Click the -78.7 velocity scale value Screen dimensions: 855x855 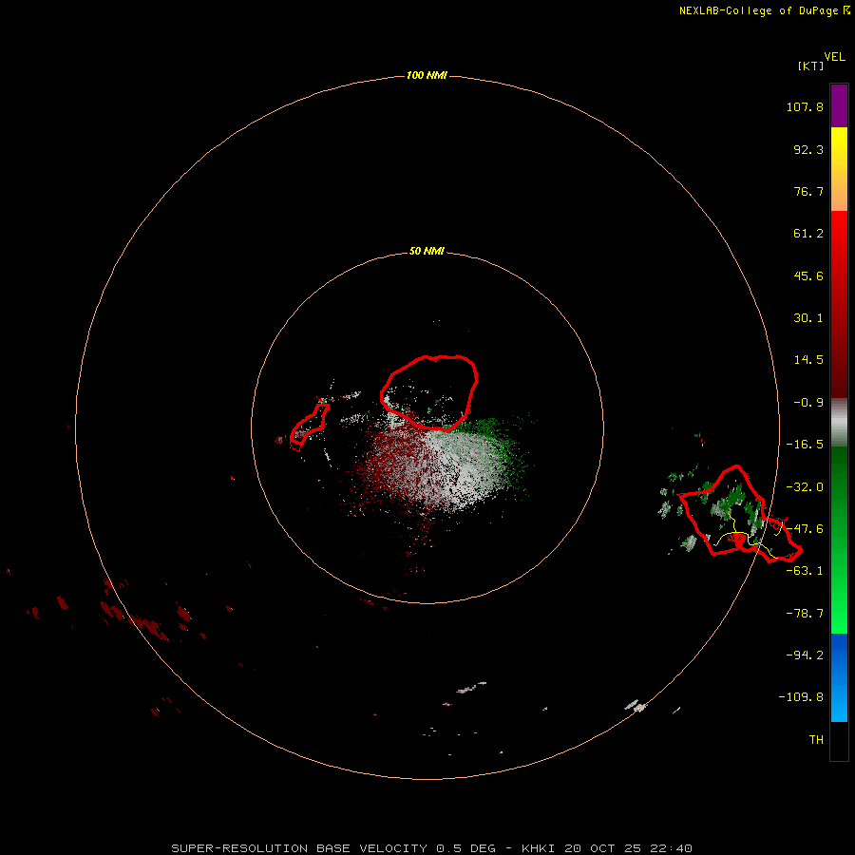(x=805, y=614)
